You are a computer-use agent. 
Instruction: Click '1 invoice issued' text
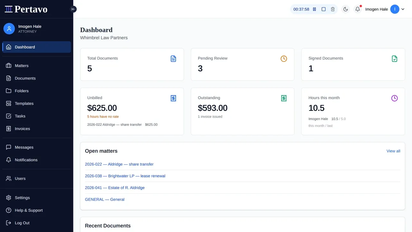coord(210,117)
